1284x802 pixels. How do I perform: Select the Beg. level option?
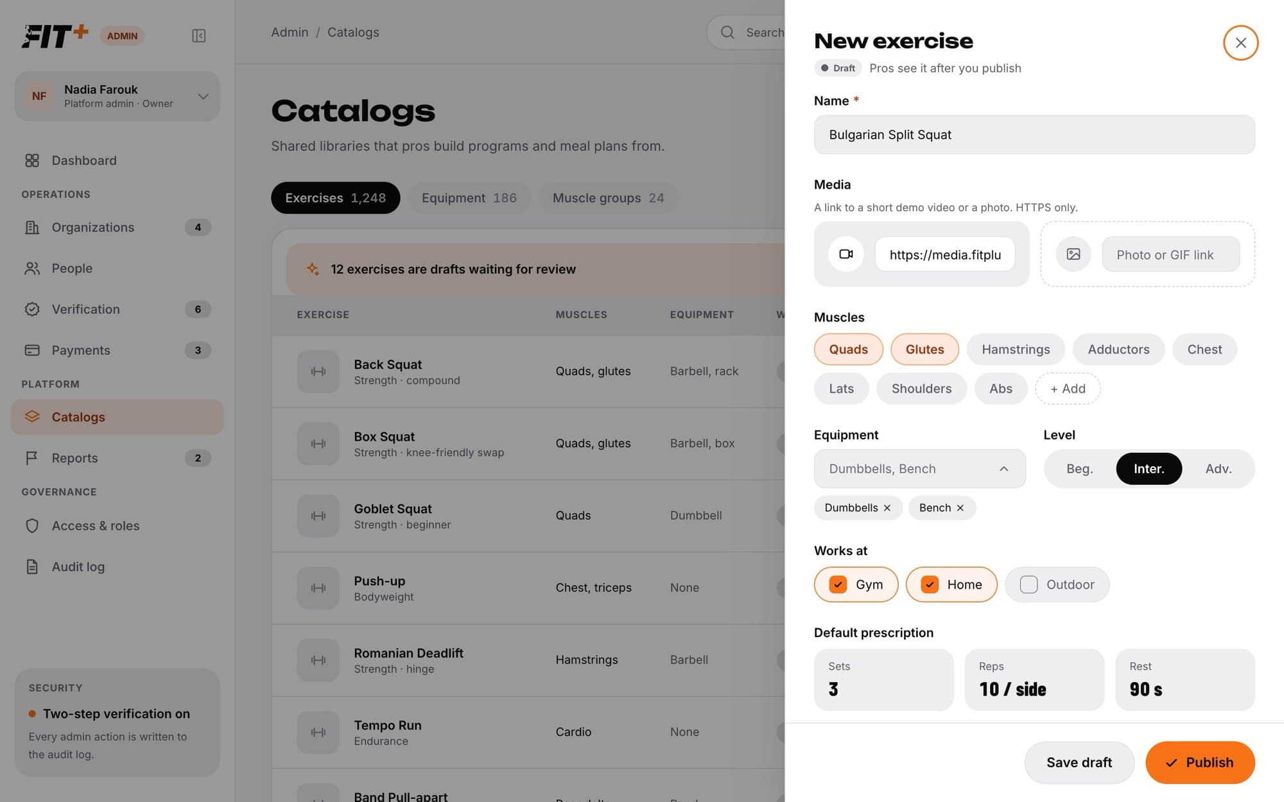coord(1079,469)
